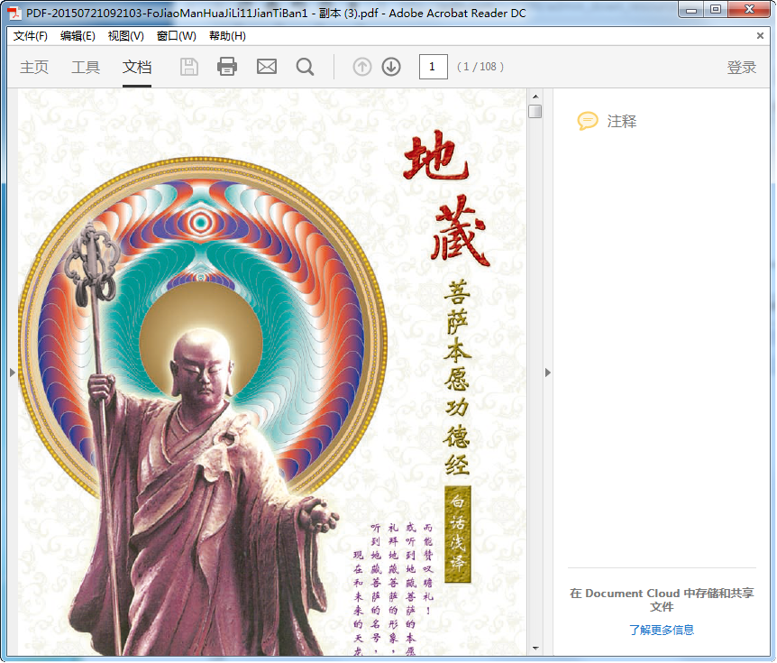Go to next page down-arrow icon
Screen dimensions: 777x663
pos(391,67)
